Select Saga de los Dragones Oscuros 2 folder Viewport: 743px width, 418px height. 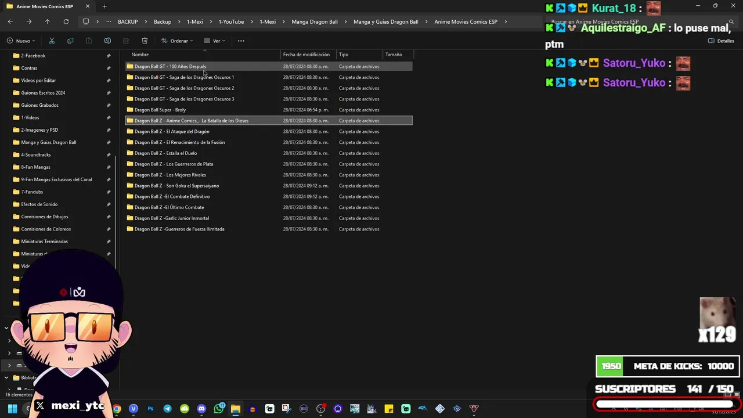269,88
